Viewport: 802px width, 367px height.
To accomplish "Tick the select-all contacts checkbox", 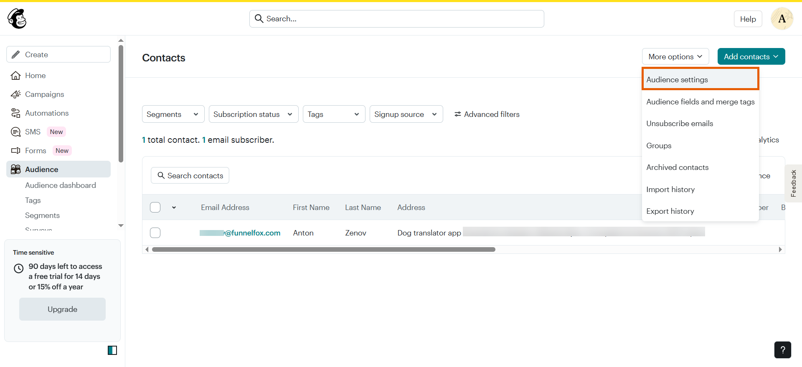I will 155,208.
